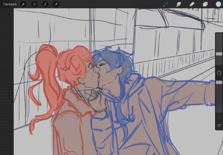Viewport: 223px width, 155px height.
Task: Activate the Transform arrow tool
Action: click(x=56, y=4)
